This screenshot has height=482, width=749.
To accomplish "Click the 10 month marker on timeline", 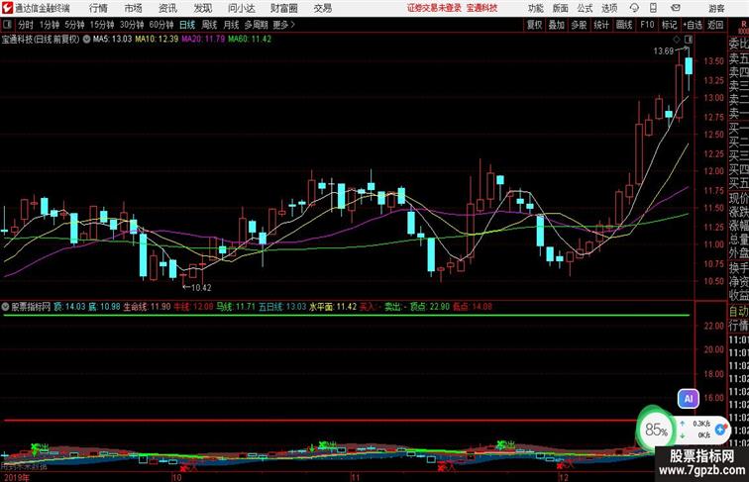I will (x=176, y=477).
